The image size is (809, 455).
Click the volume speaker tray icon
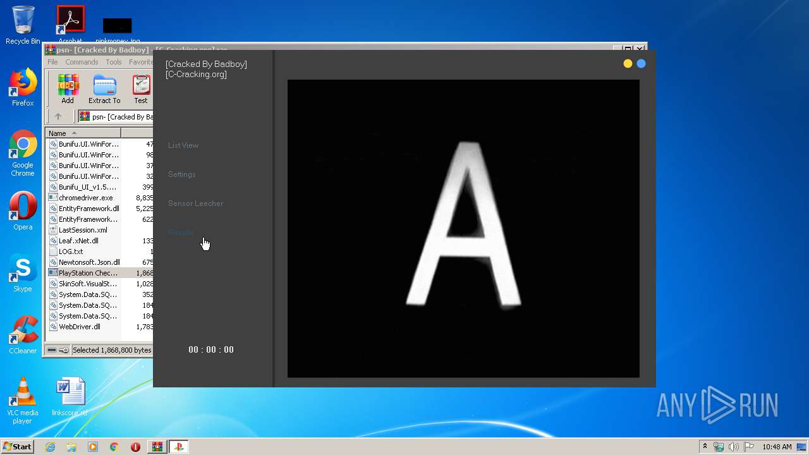coord(734,447)
